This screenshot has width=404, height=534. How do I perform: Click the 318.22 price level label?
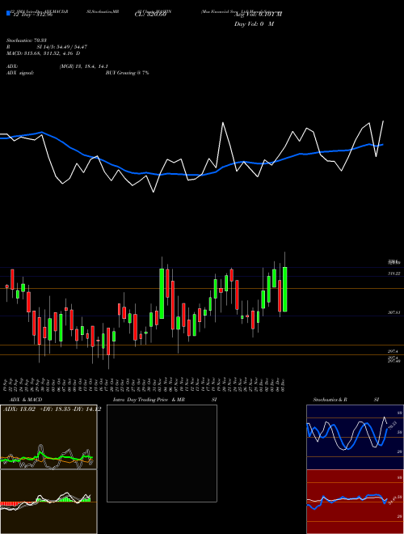pyautogui.click(x=394, y=273)
